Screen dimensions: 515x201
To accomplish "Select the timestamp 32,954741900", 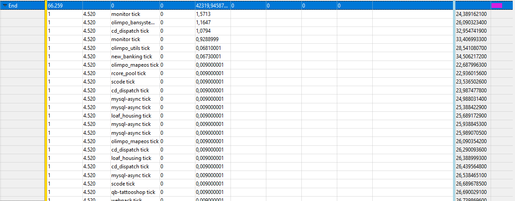I will [472, 31].
